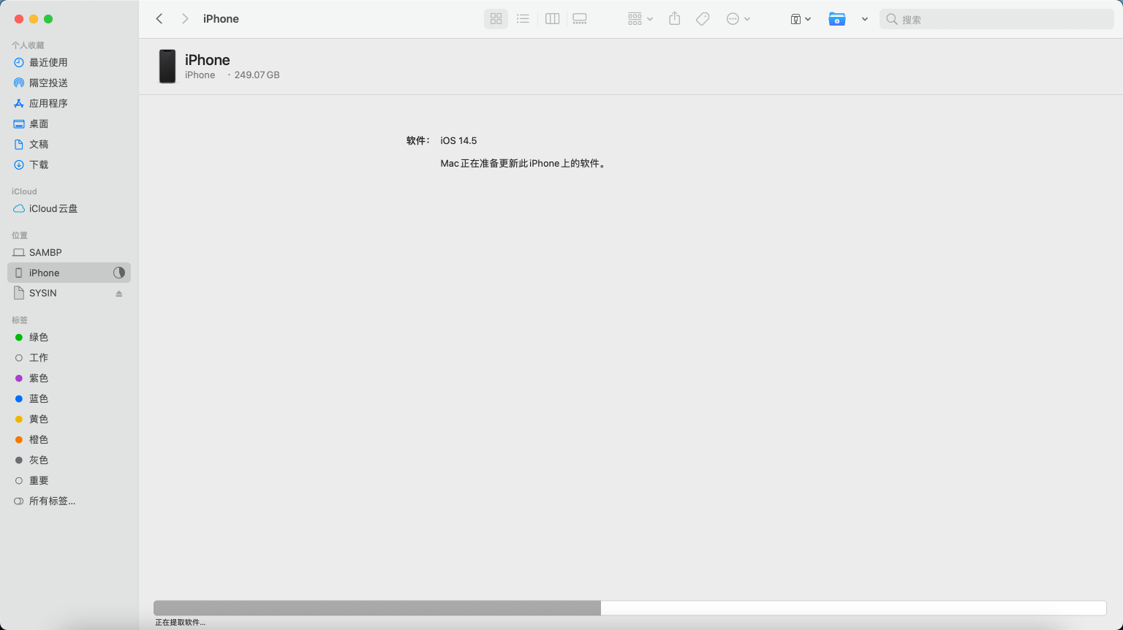Switch to gallery view

pyautogui.click(x=580, y=19)
